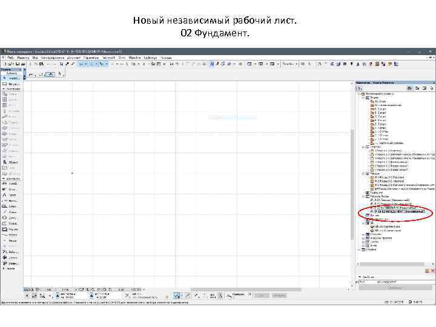Open the Редактор menu

point(23,58)
